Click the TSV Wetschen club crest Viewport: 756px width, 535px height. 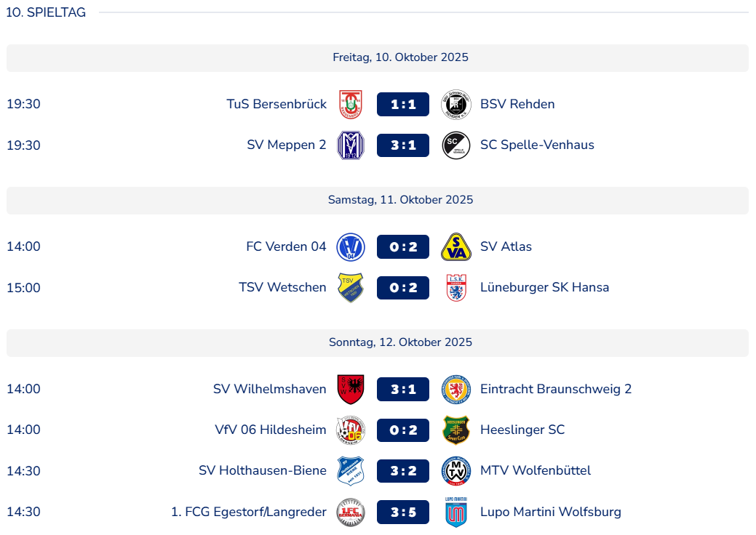pos(351,288)
